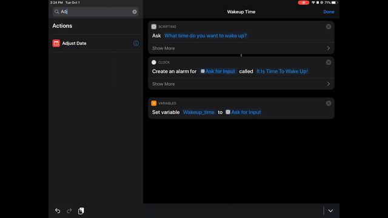The height and width of the screenshot is (218, 388).
Task: Click the SCRIPTING category label
Action: tap(167, 27)
